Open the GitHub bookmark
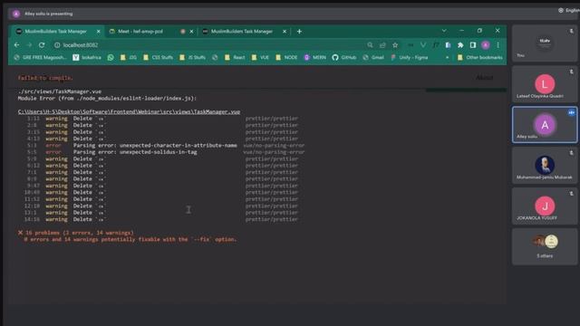Image resolution: width=580 pixels, height=326 pixels. (x=344, y=58)
